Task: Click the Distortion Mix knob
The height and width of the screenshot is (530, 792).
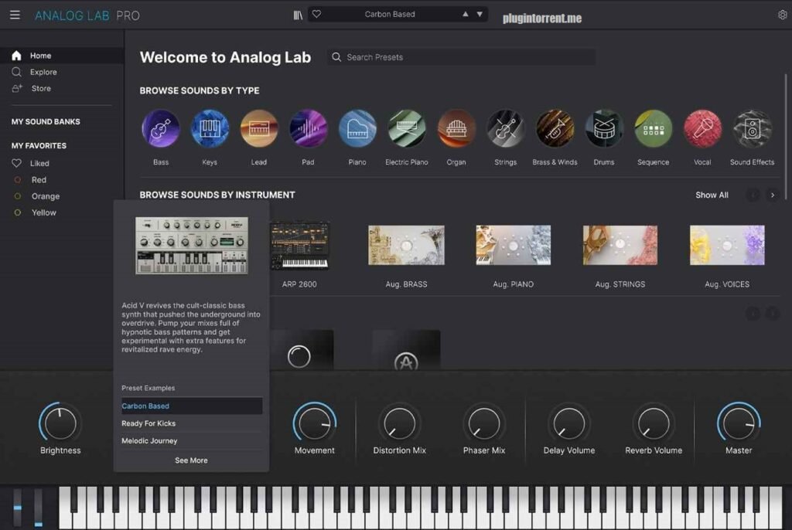Action: click(x=399, y=423)
